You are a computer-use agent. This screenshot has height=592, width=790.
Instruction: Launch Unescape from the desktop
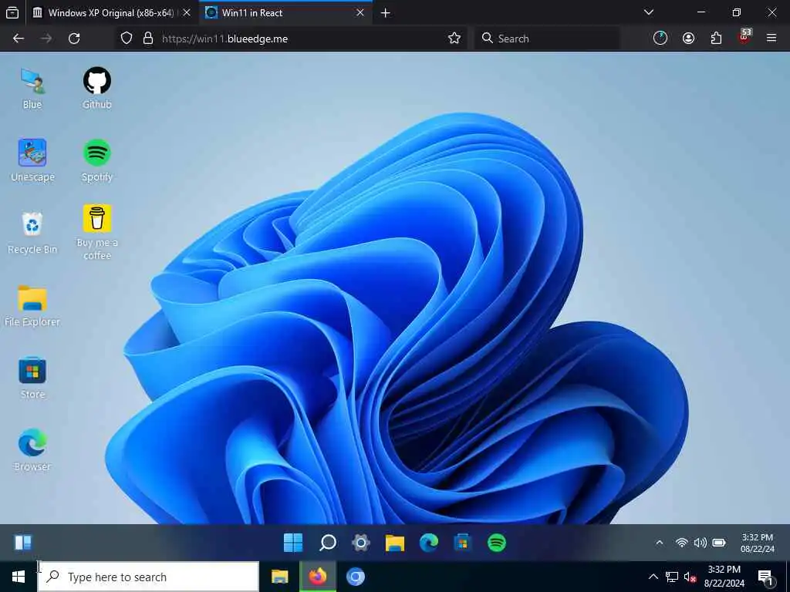click(x=32, y=160)
